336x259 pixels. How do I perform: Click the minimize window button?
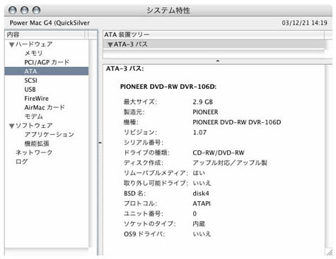pos(24,11)
